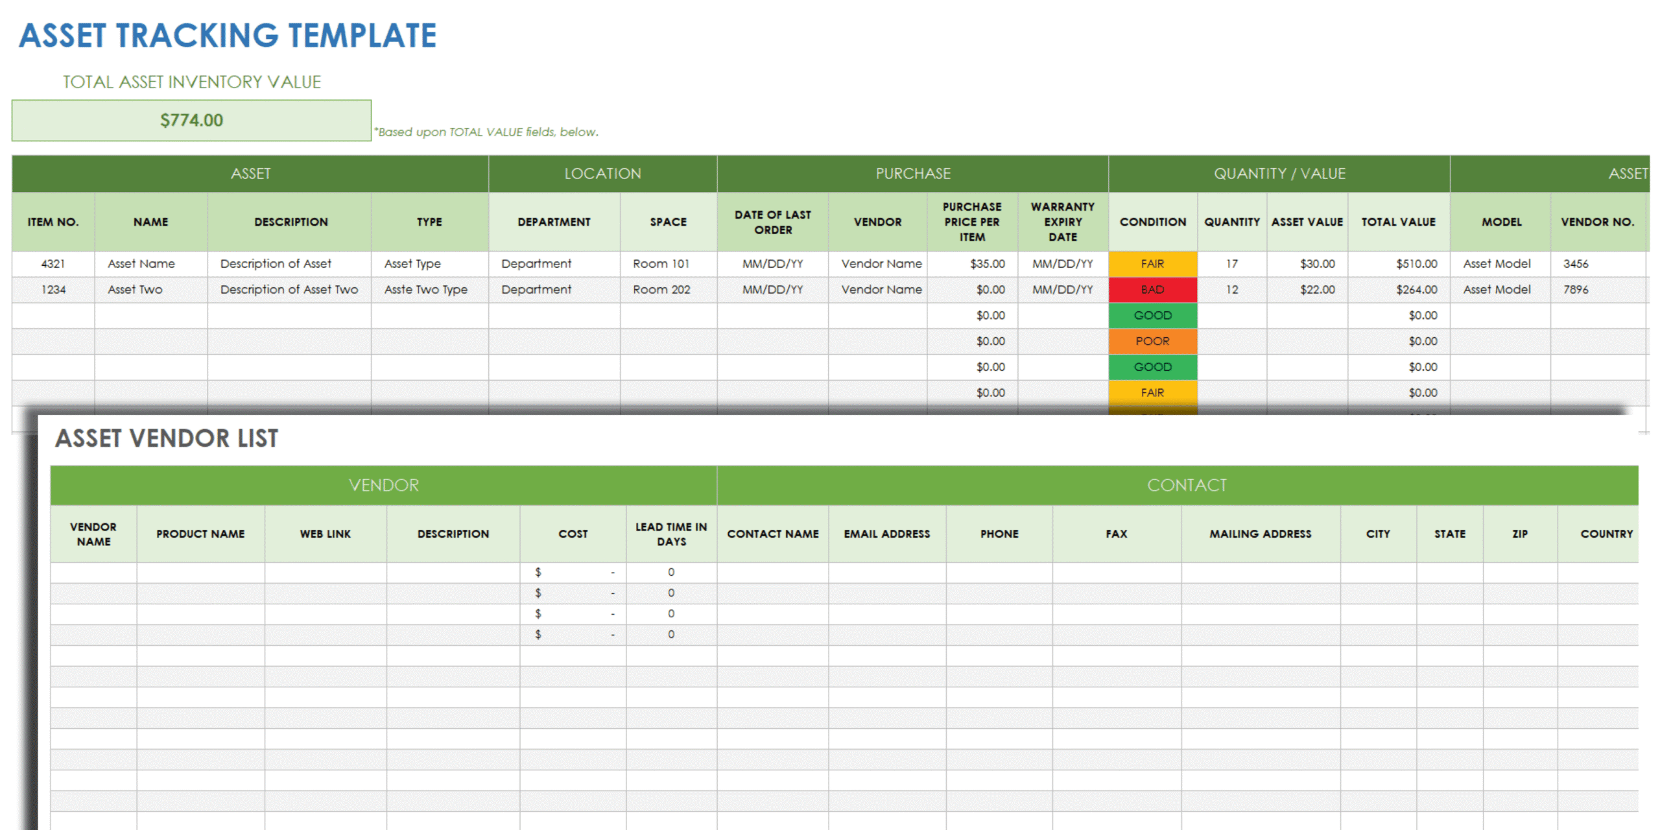Click the Description of Asset Two cell
This screenshot has width=1660, height=830.
(289, 289)
